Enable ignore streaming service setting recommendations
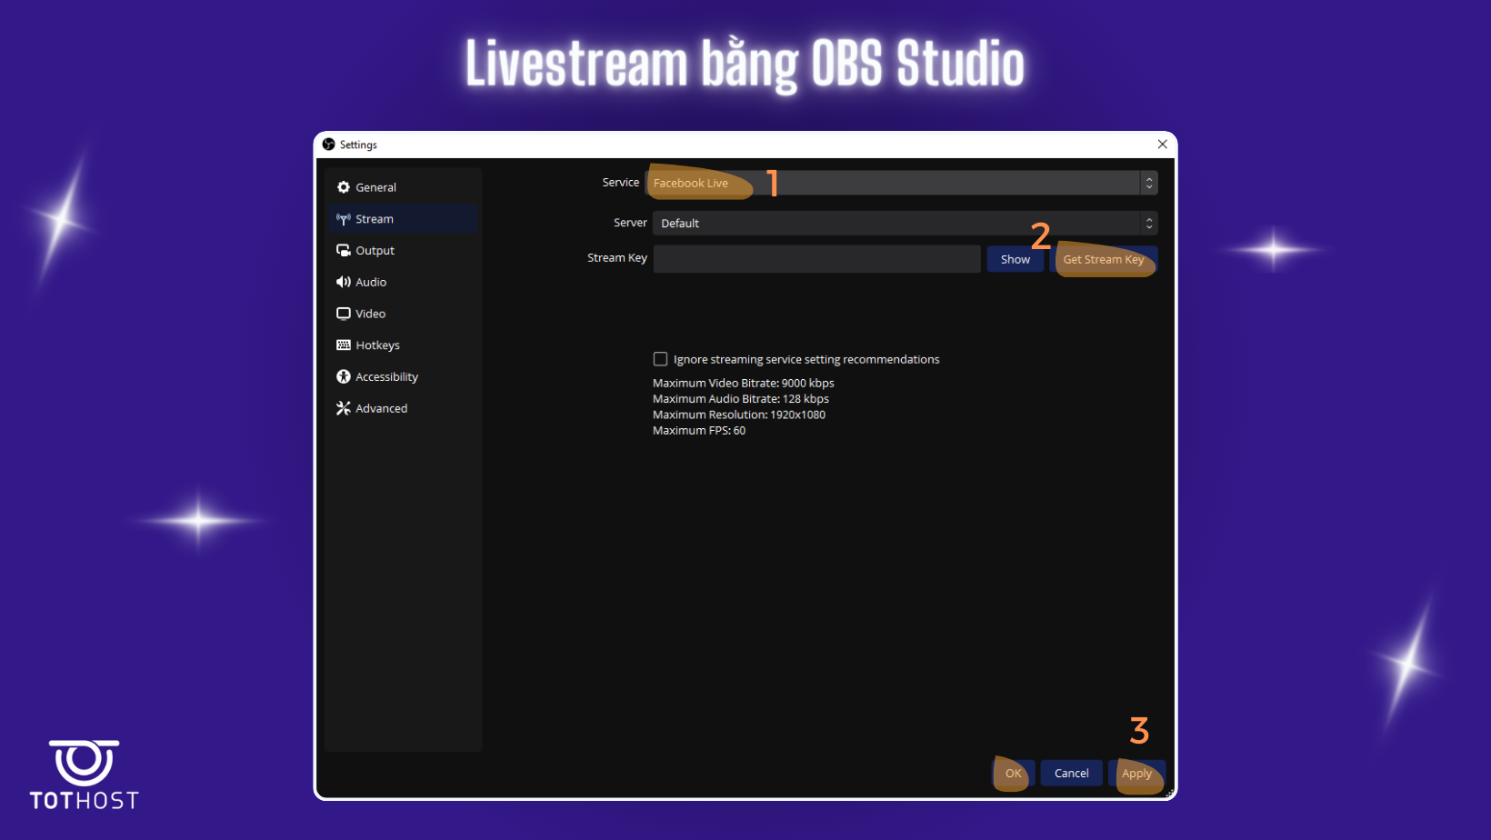The height and width of the screenshot is (840, 1491). 660,358
